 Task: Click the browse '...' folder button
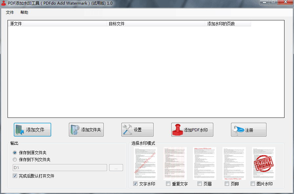click(116, 167)
